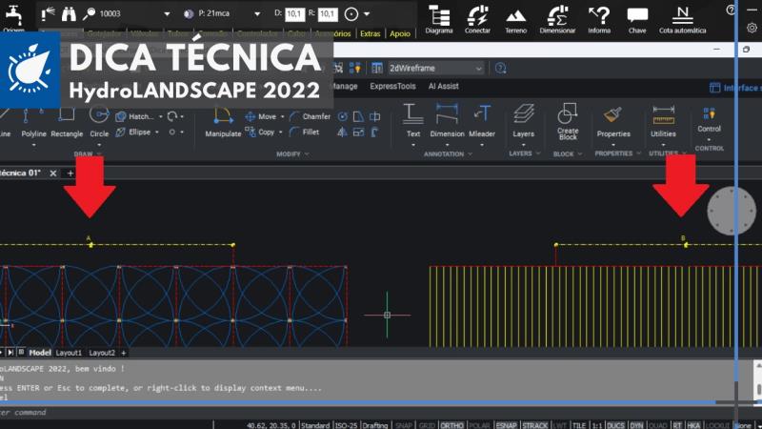Expand the MODIFY panel
This screenshot has width=762, height=429.
point(292,153)
